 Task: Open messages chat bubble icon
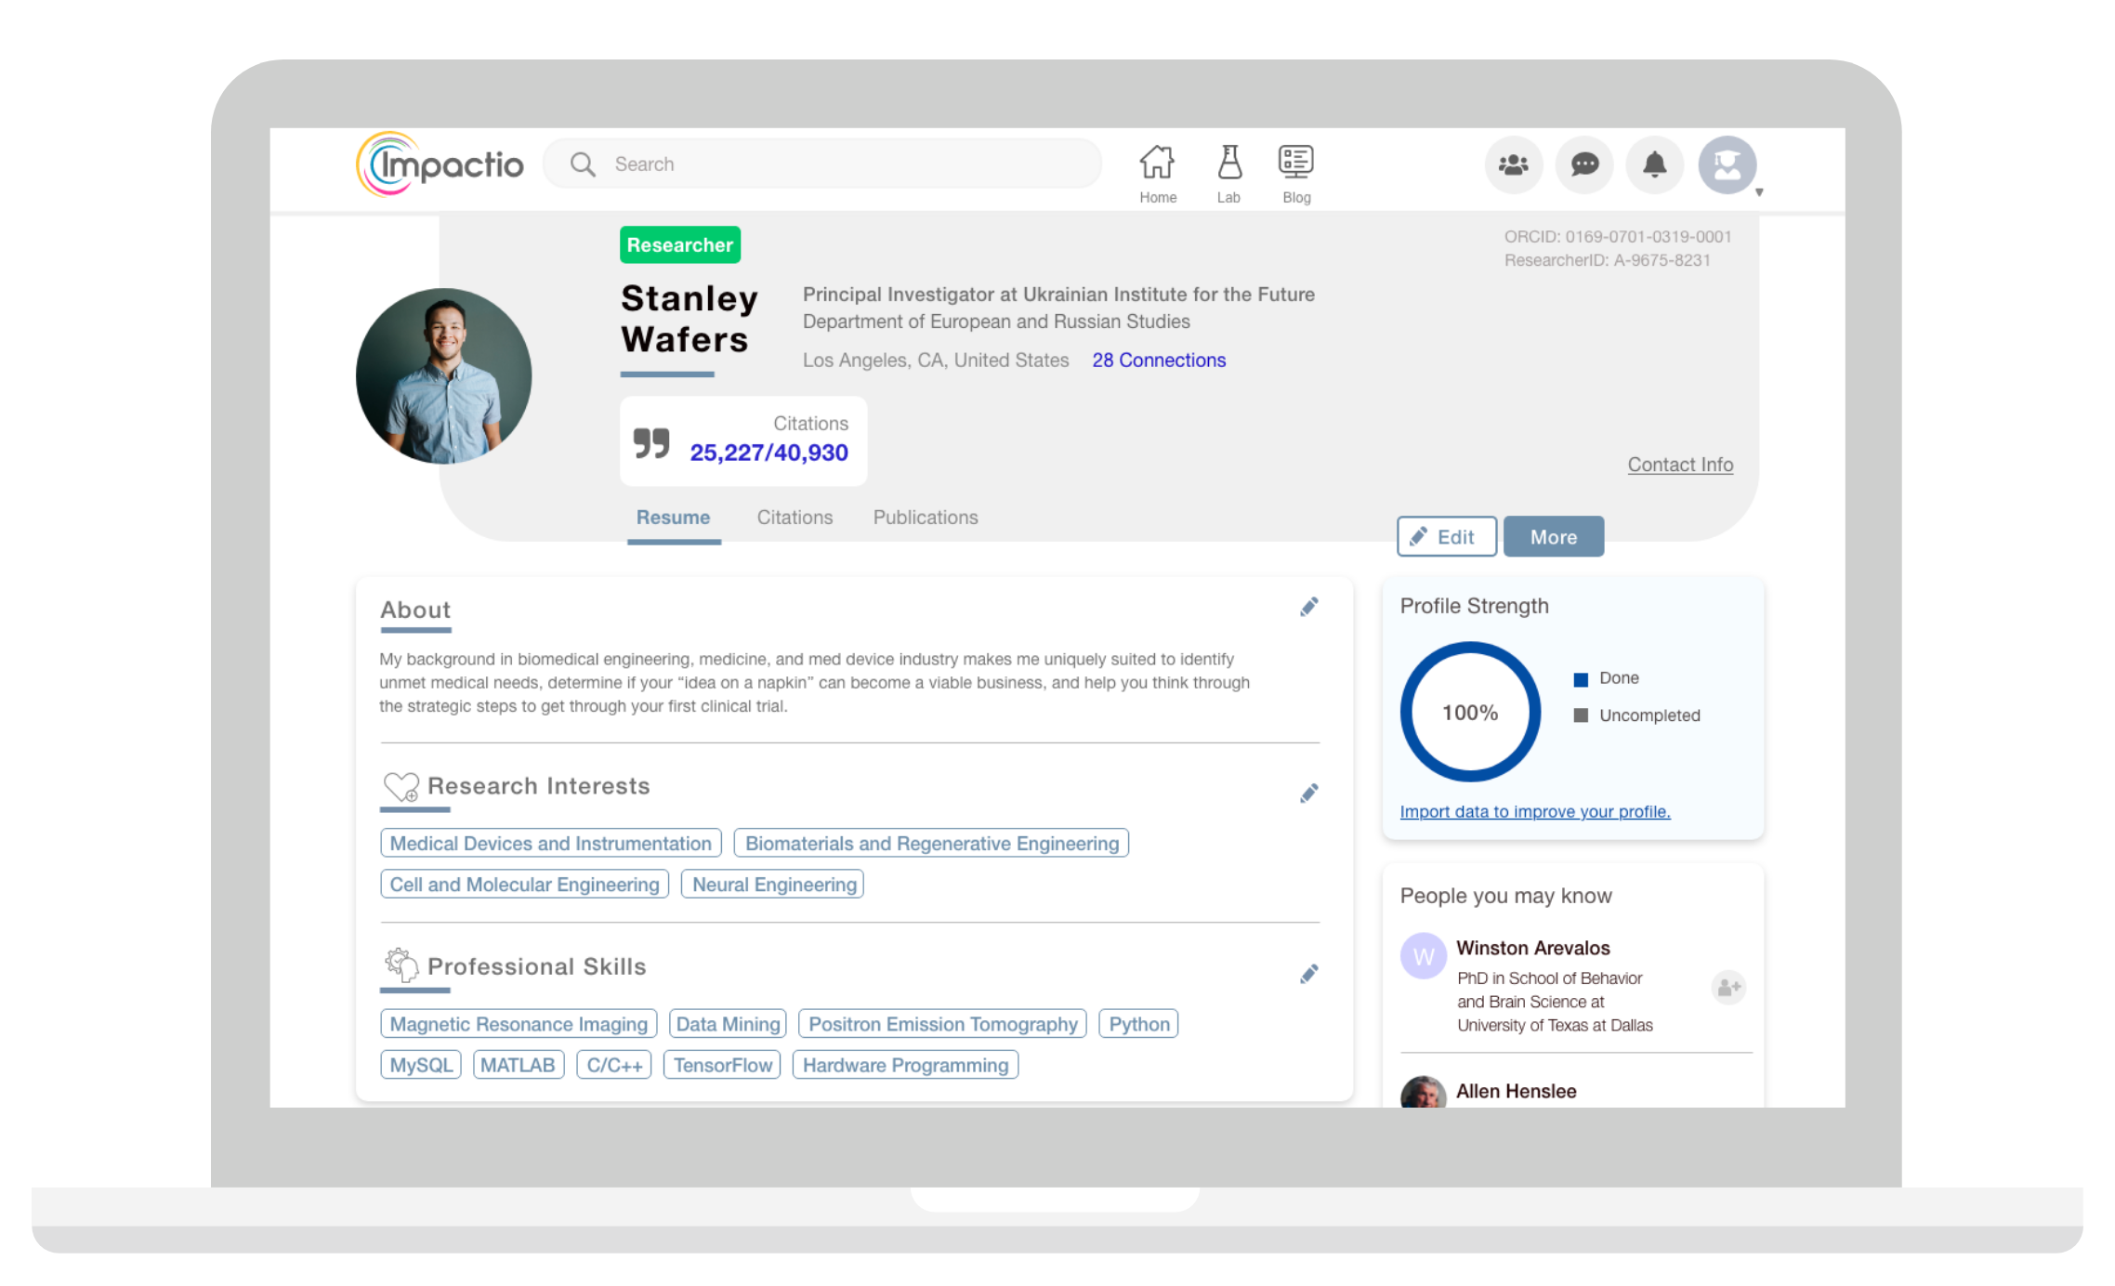[1584, 165]
